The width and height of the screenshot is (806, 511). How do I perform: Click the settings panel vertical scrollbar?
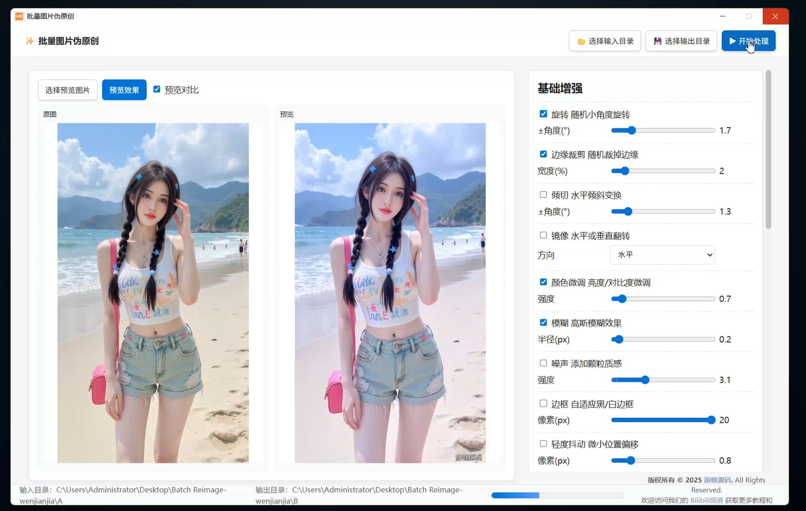[769, 150]
